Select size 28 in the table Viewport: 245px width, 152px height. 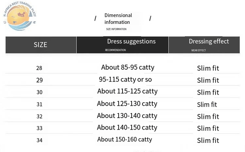point(39,68)
